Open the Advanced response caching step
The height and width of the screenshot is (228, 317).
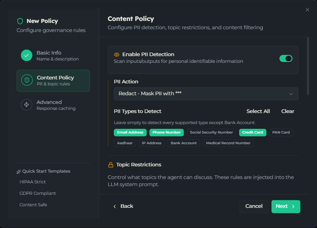click(x=53, y=105)
